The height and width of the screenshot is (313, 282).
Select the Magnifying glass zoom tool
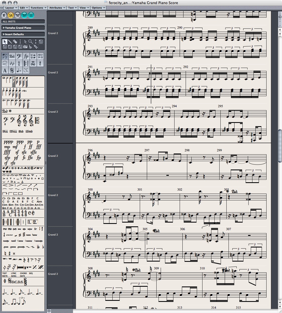pos(31,41)
